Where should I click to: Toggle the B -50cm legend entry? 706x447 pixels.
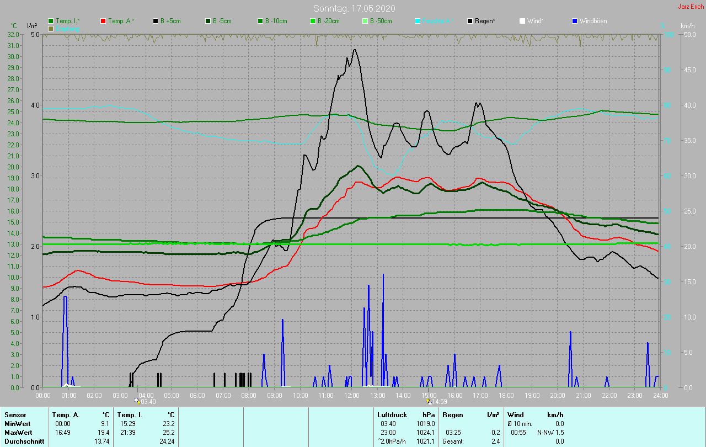[x=365, y=21]
